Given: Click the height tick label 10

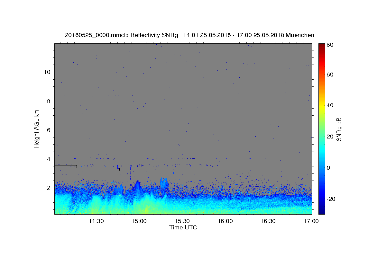Looking at the screenshot, I should tap(47, 72).
